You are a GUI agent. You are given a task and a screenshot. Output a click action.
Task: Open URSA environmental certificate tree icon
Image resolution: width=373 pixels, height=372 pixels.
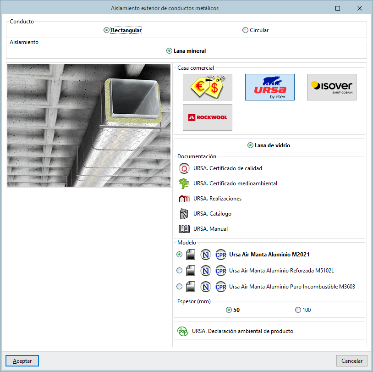184,183
